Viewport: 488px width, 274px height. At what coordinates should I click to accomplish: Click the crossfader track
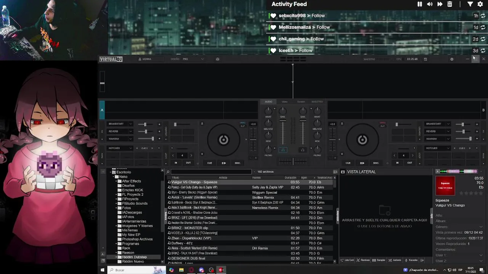(x=293, y=161)
